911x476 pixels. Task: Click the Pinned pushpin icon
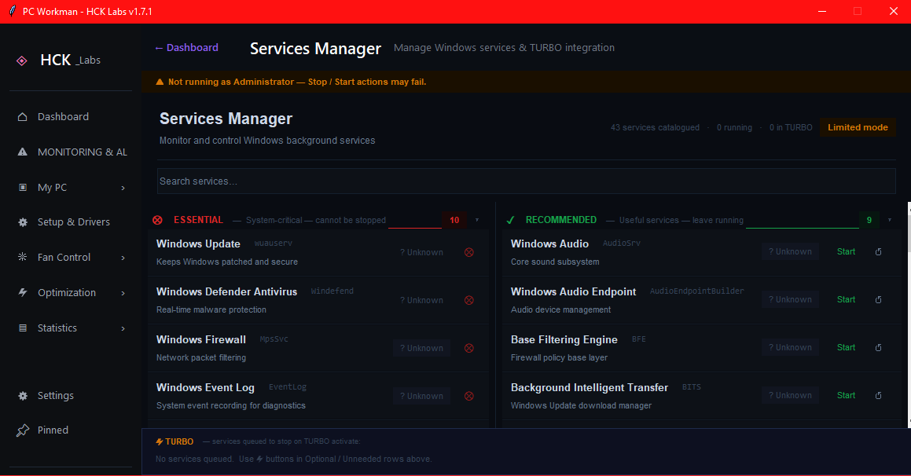[23, 430]
